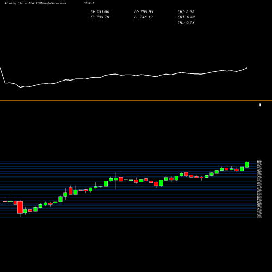Click the open price 'O: 751.00'
272x272 pixels.
[100, 12]
